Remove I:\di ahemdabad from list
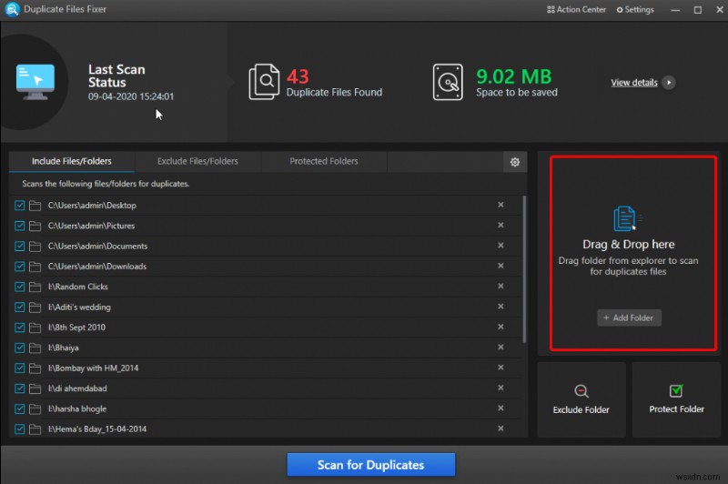728x484 pixels. (500, 388)
